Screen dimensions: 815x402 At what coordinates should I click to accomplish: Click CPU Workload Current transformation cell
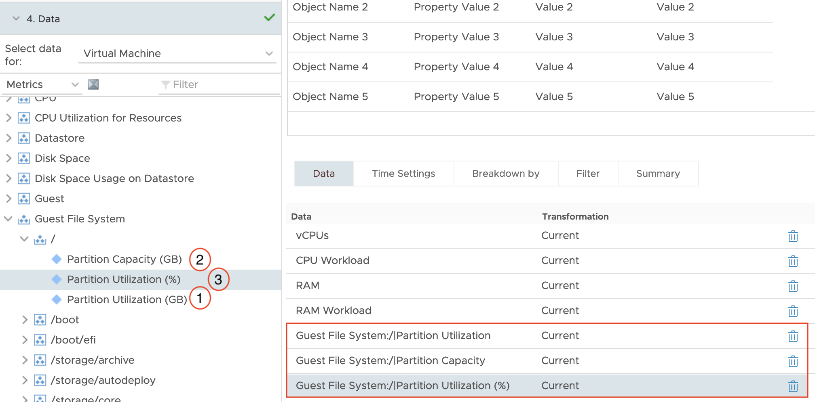click(x=560, y=261)
